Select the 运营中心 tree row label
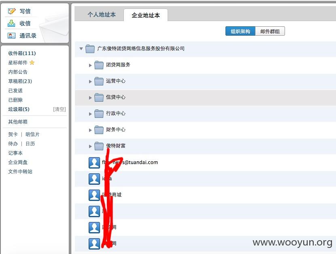Image resolution: width=336 pixels, height=254 pixels. point(116,81)
